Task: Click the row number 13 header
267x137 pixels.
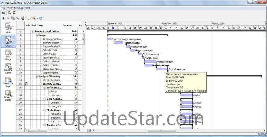Action: coord(21,77)
